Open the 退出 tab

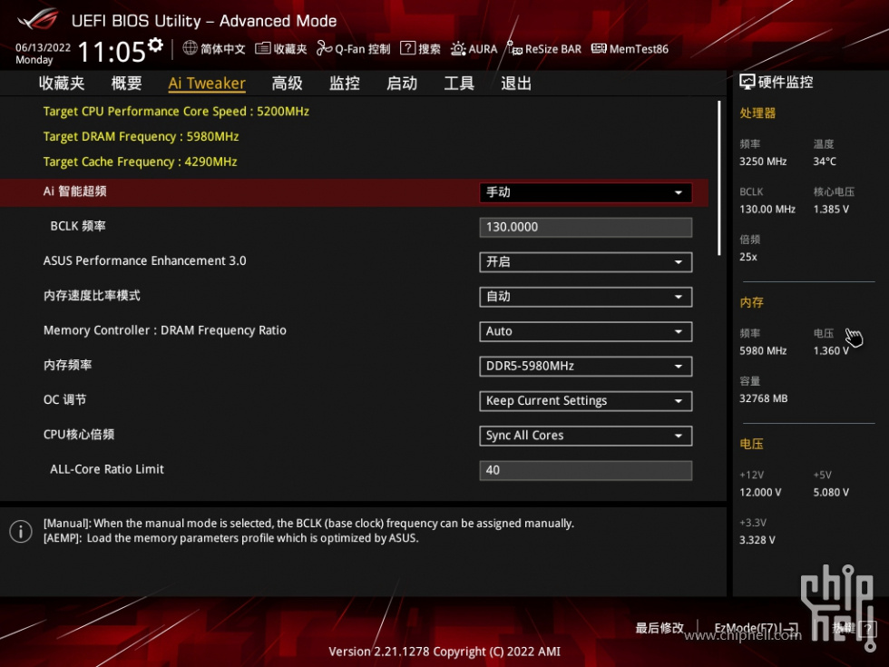516,83
